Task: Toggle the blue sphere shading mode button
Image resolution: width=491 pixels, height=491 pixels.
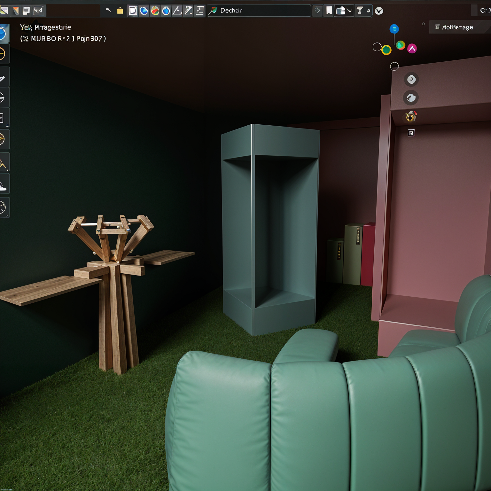Action: coord(144,11)
